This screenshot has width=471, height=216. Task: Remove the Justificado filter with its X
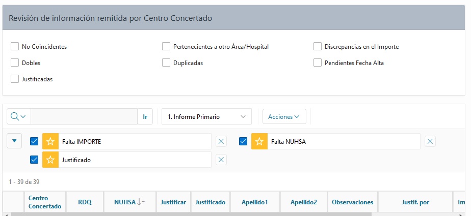pyautogui.click(x=221, y=160)
